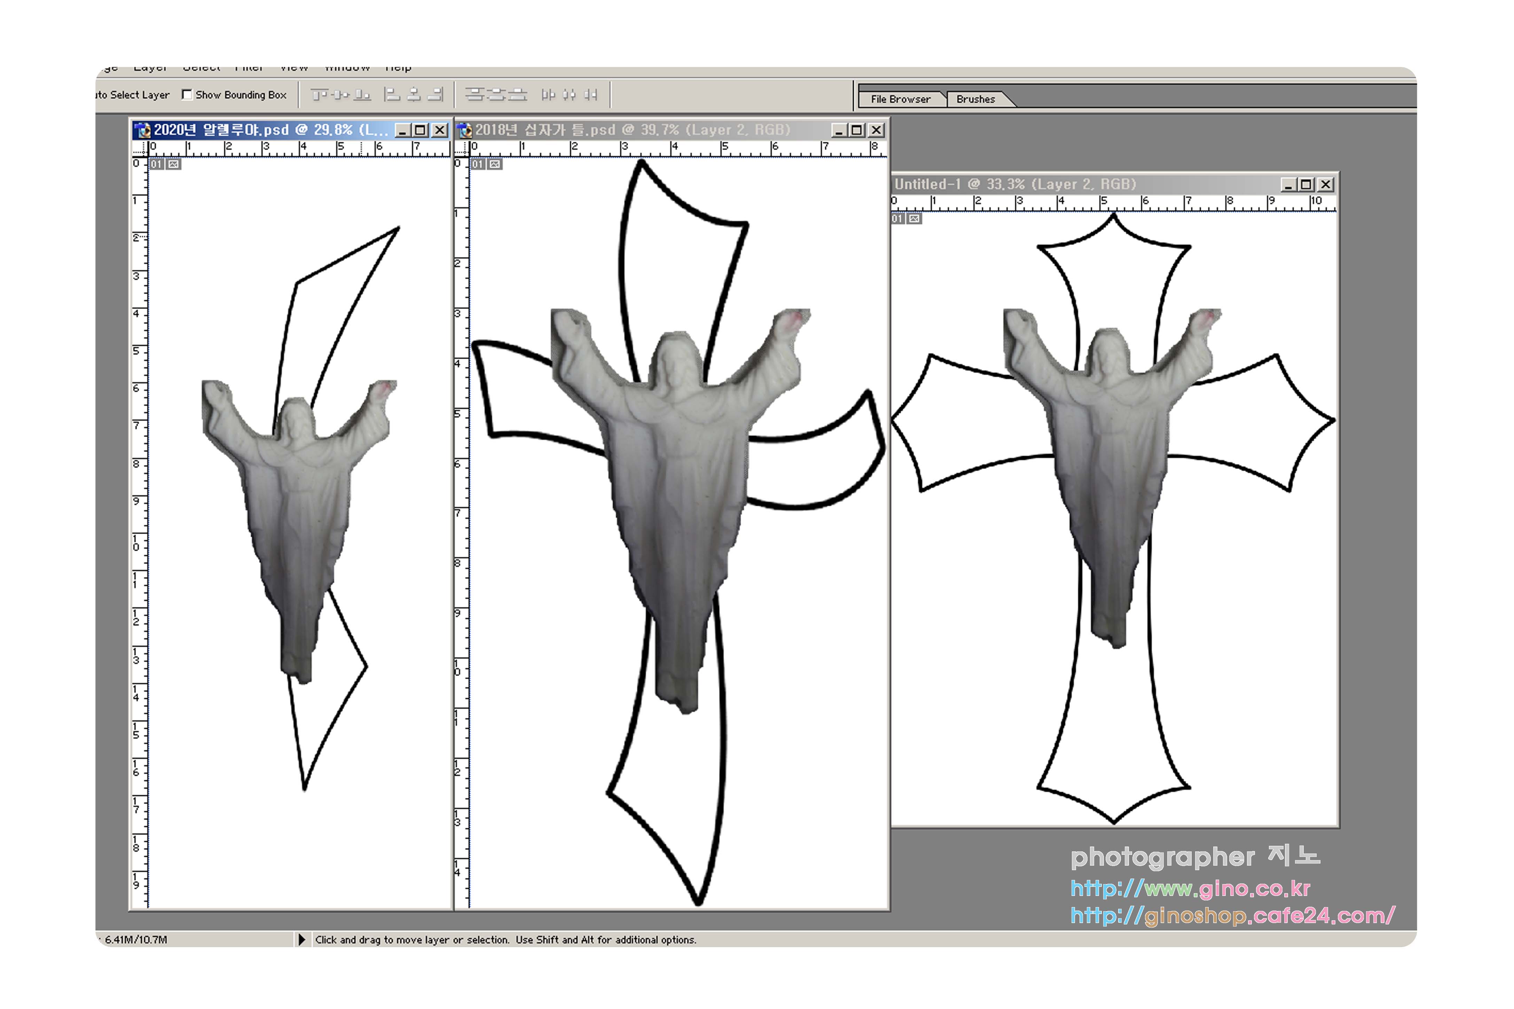This screenshot has height=1009, width=1514.
Task: Click Align Top Edges icon
Action: [319, 95]
